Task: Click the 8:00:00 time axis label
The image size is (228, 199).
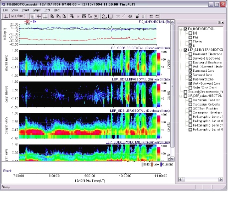Action: (54, 176)
